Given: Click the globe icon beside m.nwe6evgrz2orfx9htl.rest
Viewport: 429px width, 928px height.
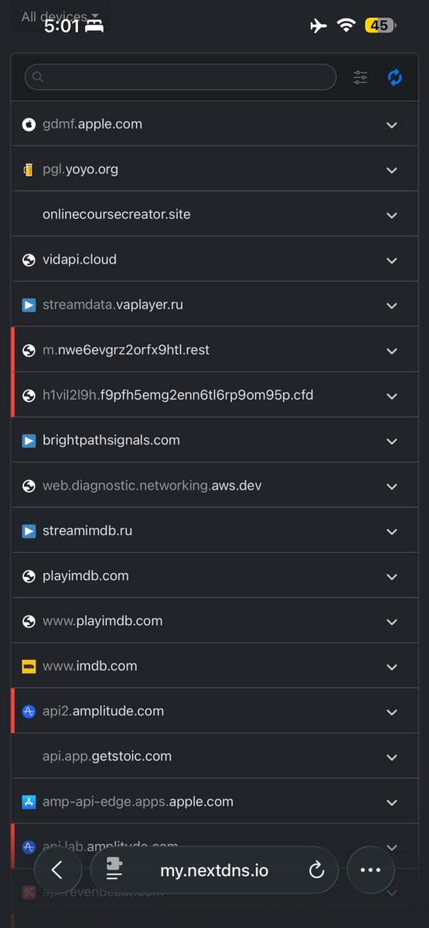Looking at the screenshot, I should [29, 350].
